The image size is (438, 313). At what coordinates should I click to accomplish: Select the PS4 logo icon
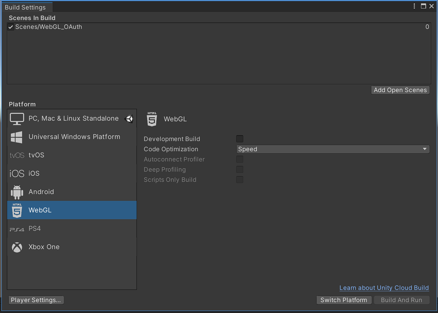(17, 229)
